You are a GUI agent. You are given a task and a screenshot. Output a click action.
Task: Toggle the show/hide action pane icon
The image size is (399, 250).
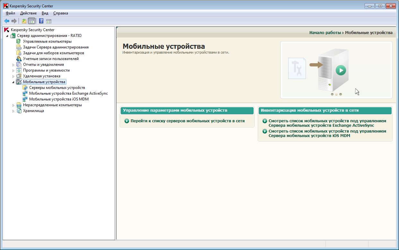[49, 21]
